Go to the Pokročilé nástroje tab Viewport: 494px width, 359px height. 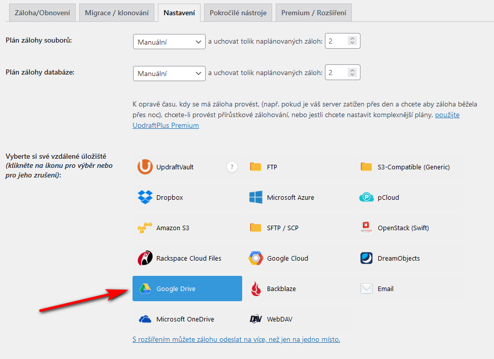coord(238,13)
